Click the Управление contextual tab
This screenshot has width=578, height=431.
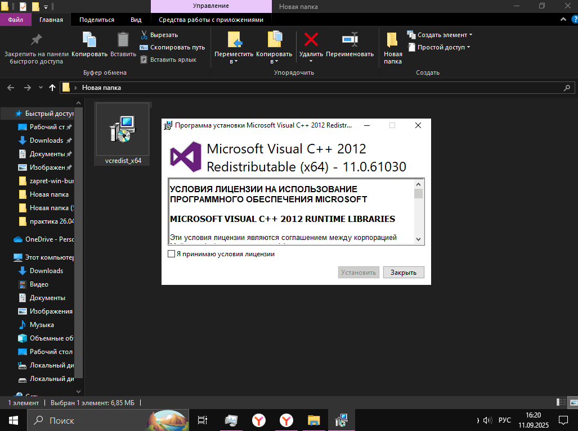pos(211,6)
